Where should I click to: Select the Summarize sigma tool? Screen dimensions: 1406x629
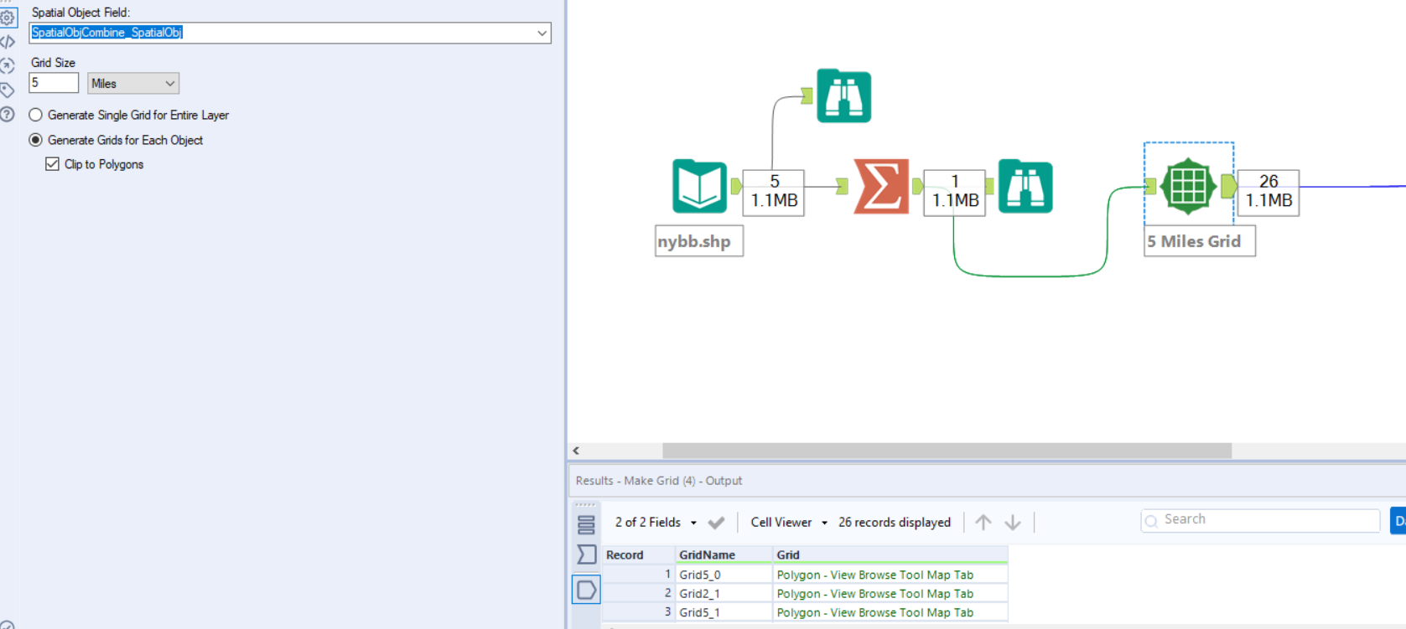click(x=881, y=186)
